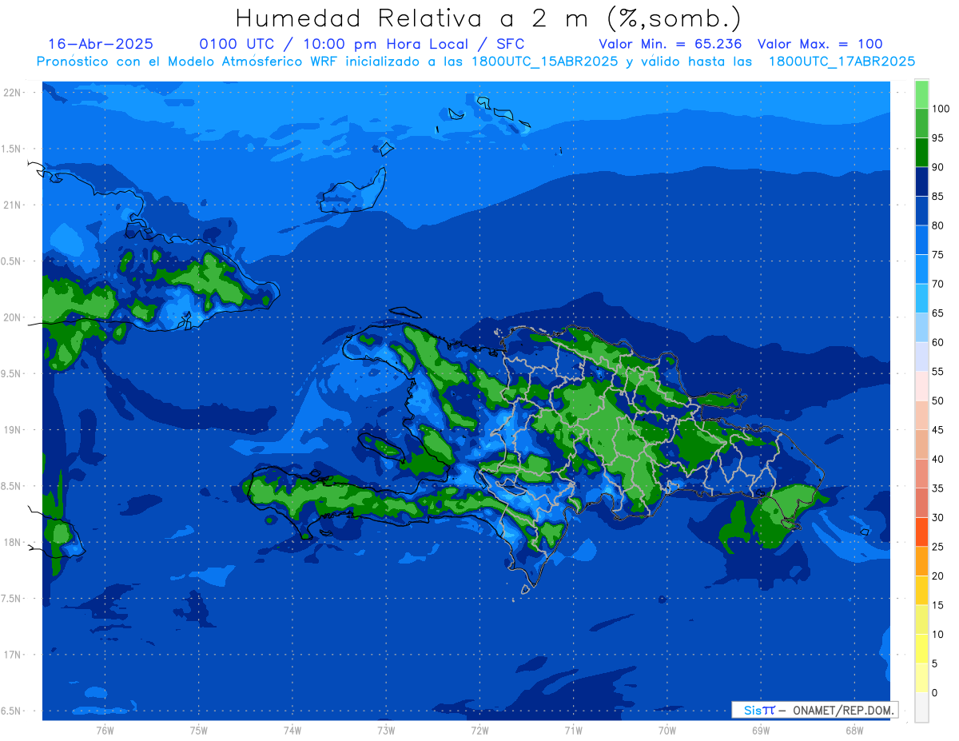The width and height of the screenshot is (959, 741).
Task: Click the 'Pronóstico con el Modelo Atmósferico WRF' line
Action: tap(189, 62)
